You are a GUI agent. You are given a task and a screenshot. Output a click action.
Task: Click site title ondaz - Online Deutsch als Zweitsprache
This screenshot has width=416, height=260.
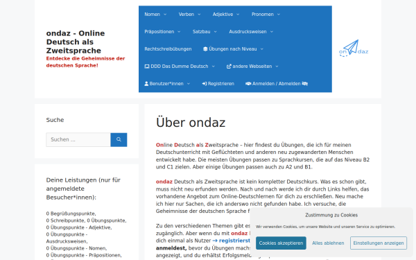coord(76,42)
